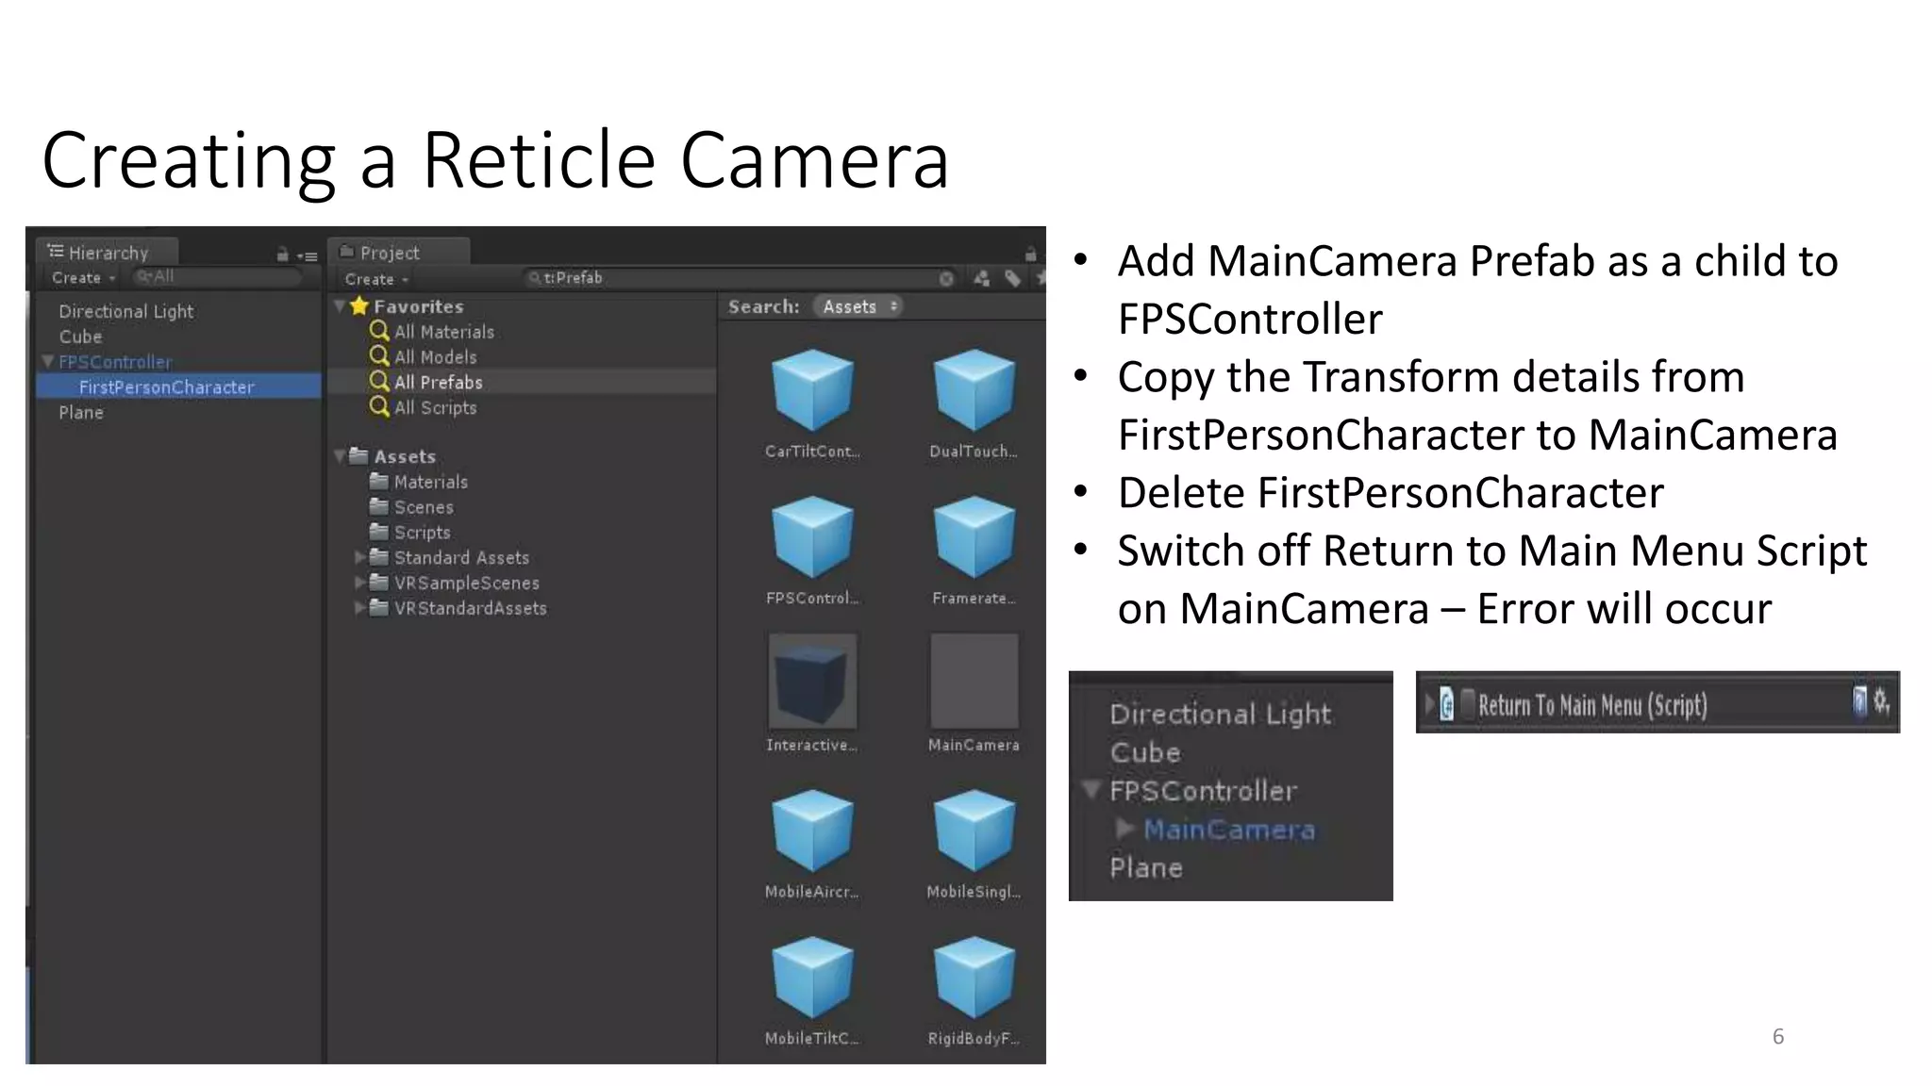This screenshot has width=1932, height=1086.
Task: Select the CarTiltCont prefab cube icon
Action: [812, 390]
